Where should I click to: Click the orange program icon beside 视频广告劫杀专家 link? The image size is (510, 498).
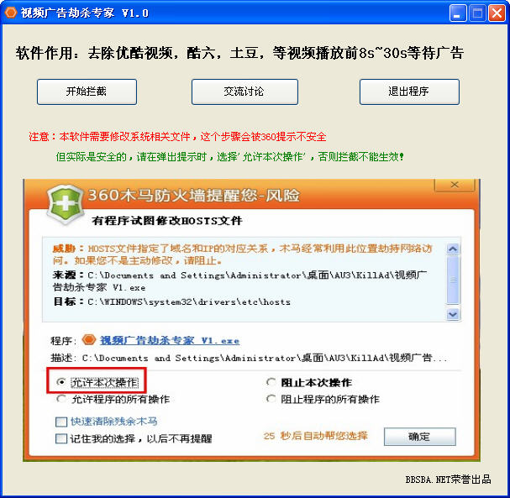89,340
